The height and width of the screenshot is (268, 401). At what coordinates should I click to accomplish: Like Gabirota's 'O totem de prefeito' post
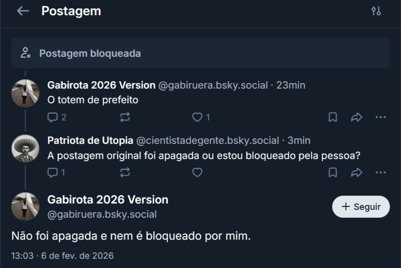pyautogui.click(x=197, y=117)
